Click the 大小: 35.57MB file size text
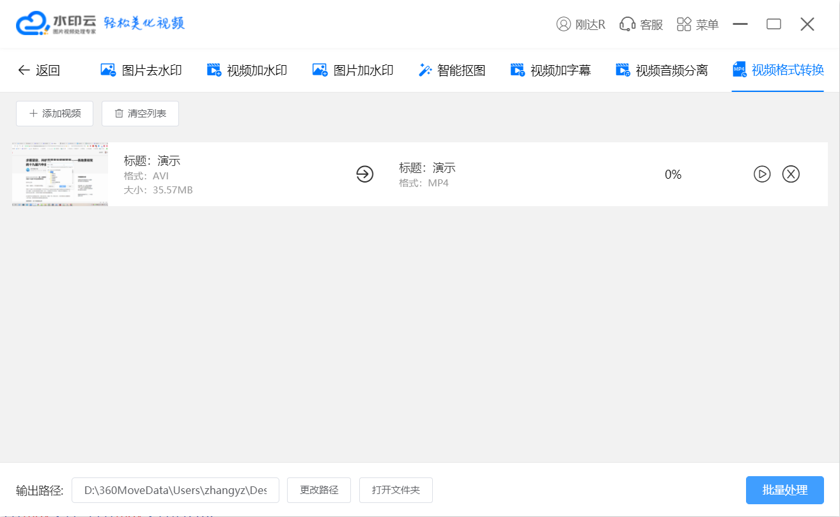 click(x=159, y=190)
